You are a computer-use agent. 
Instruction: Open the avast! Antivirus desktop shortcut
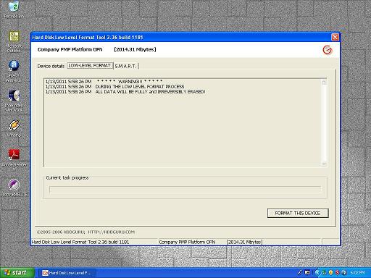[14, 71]
